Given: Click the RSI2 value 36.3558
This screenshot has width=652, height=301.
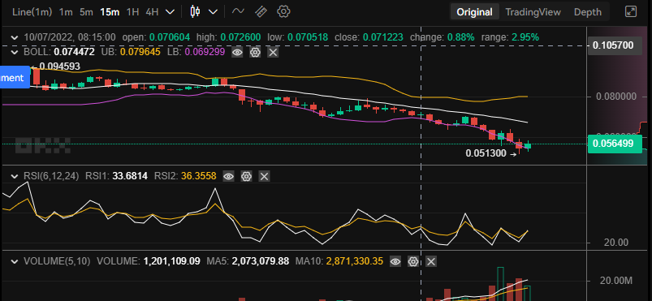Looking at the screenshot, I should [199, 176].
